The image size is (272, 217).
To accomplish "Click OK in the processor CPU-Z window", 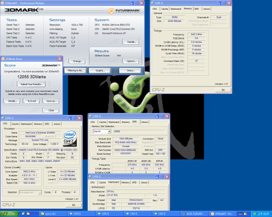I will (x=74, y=205).
